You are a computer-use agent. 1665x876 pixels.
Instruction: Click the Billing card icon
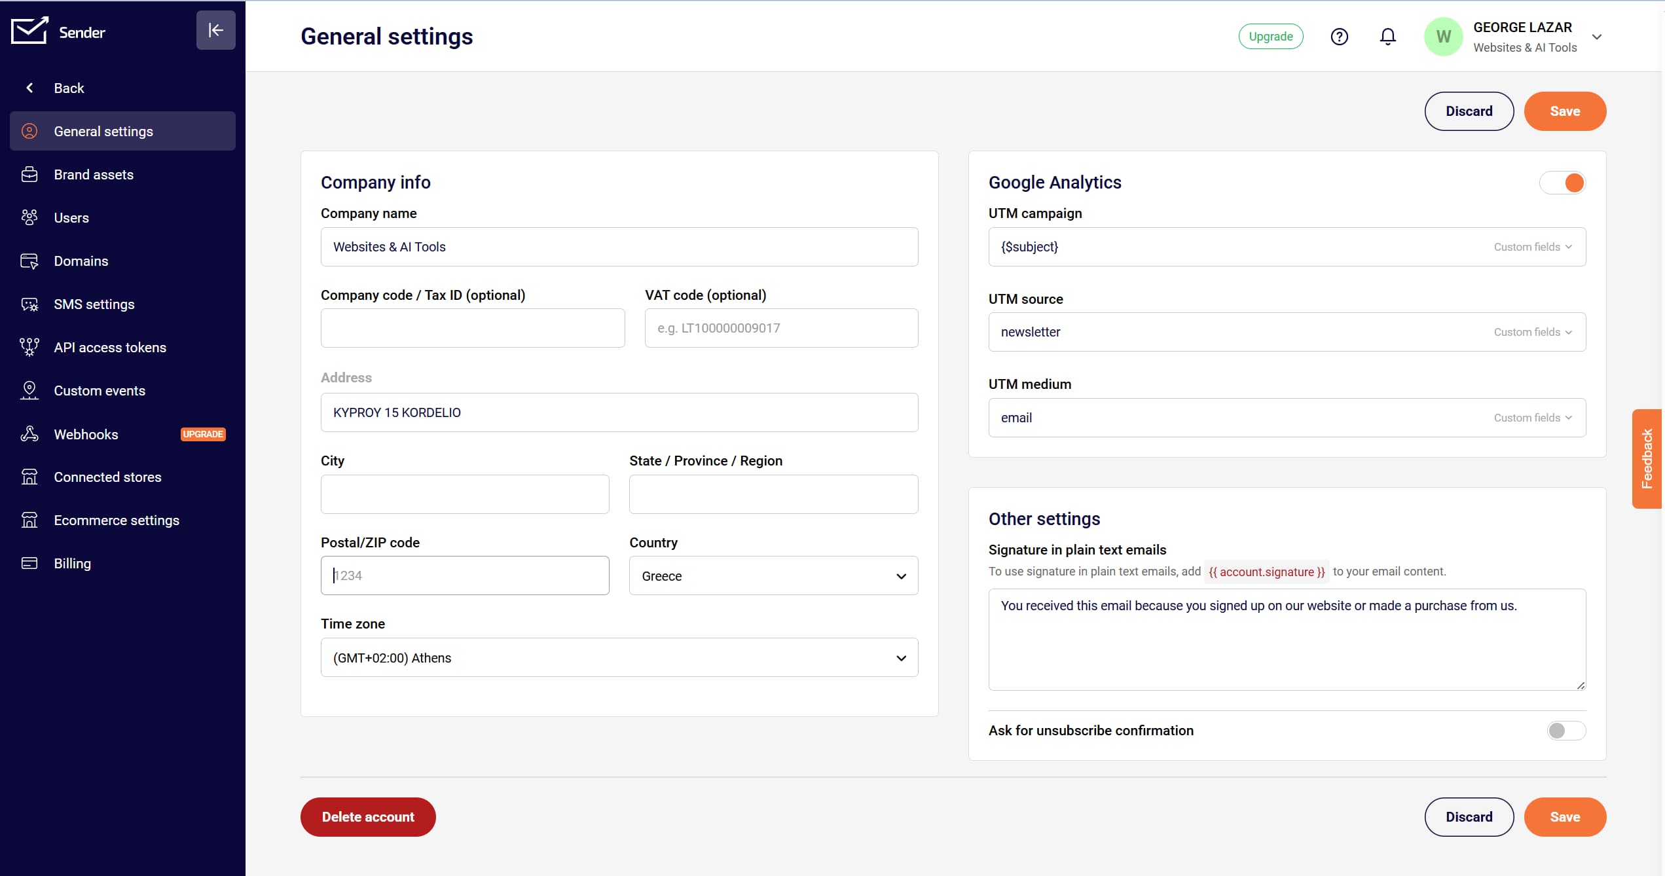tap(29, 563)
